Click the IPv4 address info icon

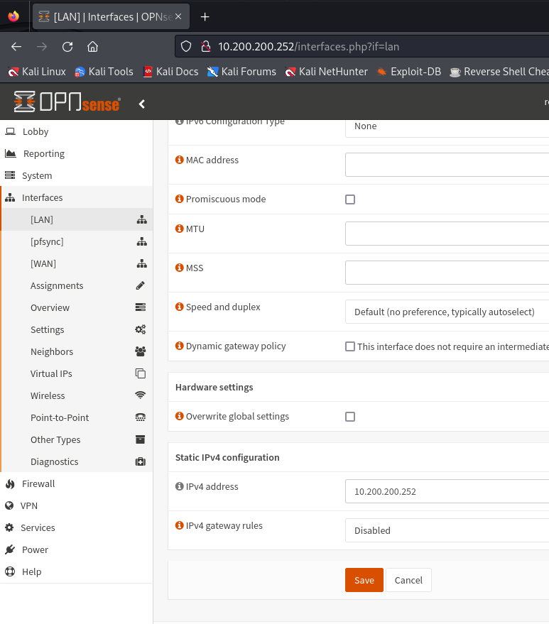(180, 486)
